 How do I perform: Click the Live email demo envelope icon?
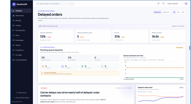[x=13, y=60]
